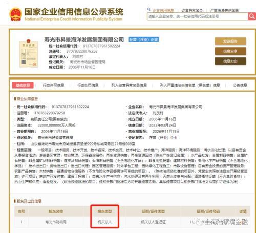The height and width of the screenshot is (233, 256).
Task: Click the 股东及出资信息 section heading
Action: click(x=28, y=201)
